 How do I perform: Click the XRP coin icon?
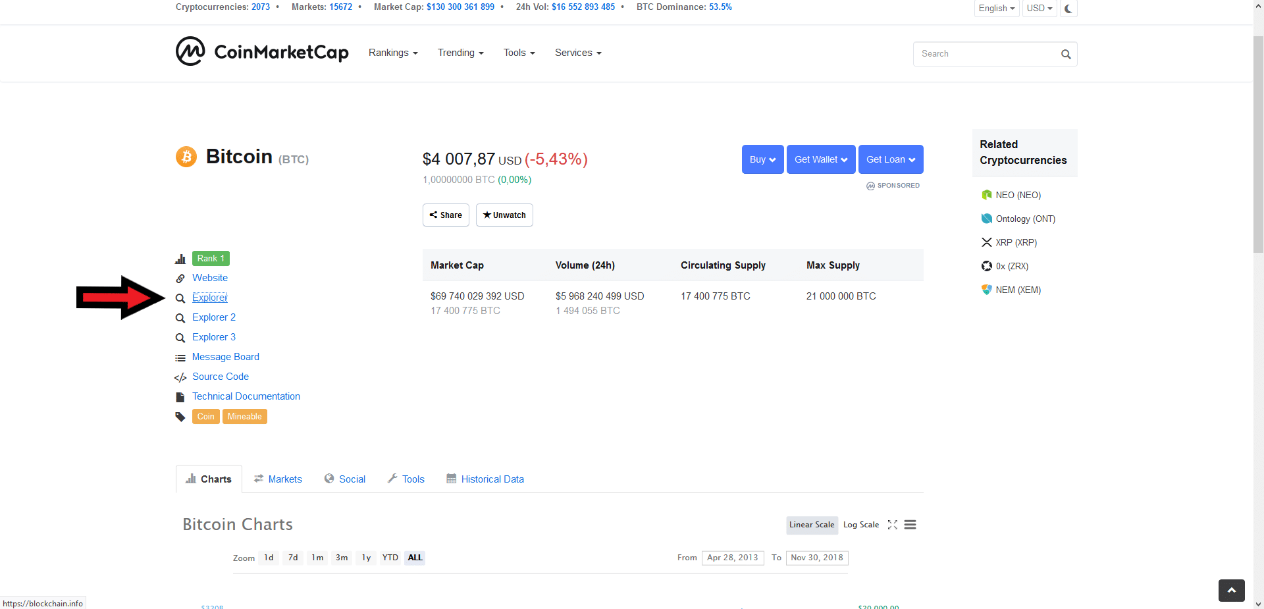tap(986, 242)
